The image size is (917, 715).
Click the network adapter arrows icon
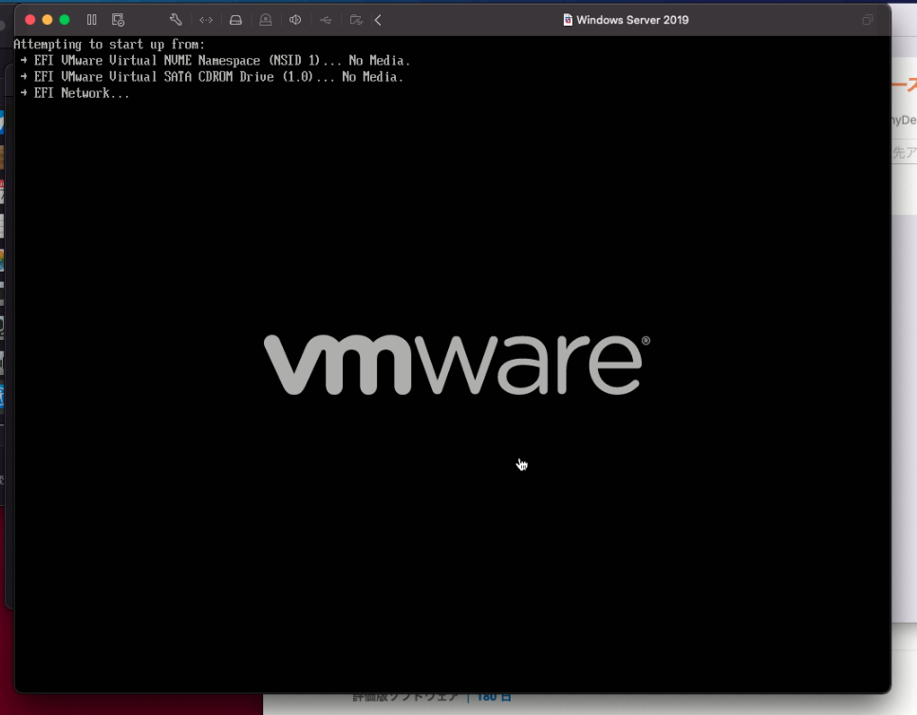[206, 20]
